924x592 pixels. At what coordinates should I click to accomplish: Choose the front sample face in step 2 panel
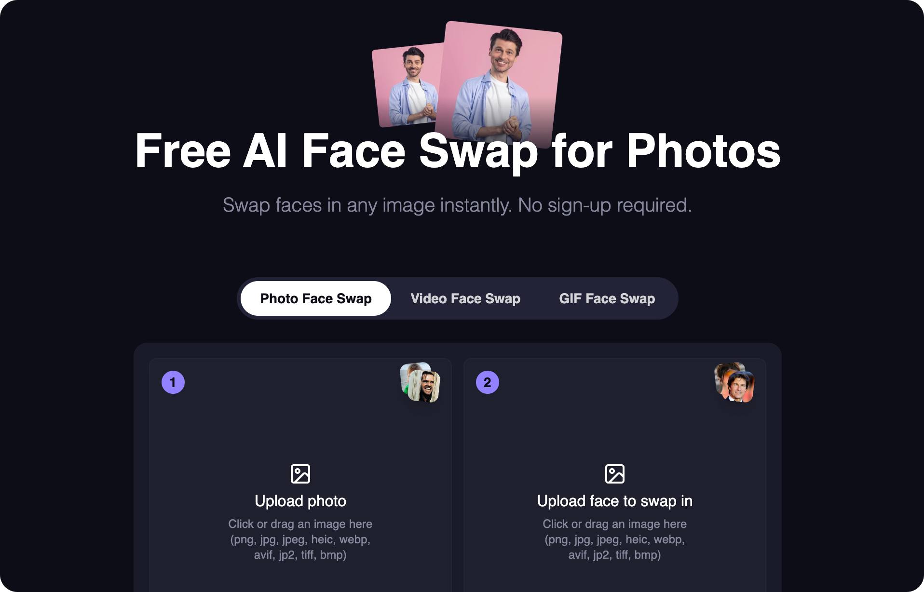coord(739,387)
